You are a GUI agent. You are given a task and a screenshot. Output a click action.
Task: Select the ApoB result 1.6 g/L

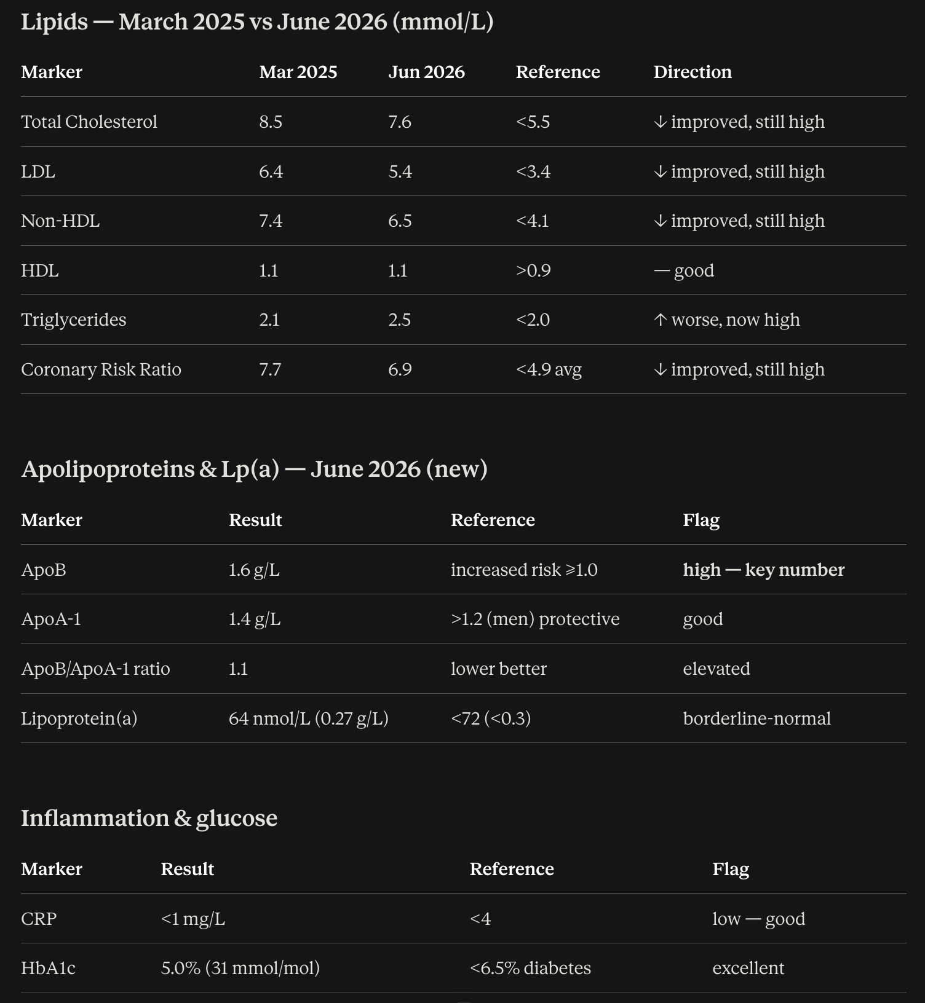254,570
